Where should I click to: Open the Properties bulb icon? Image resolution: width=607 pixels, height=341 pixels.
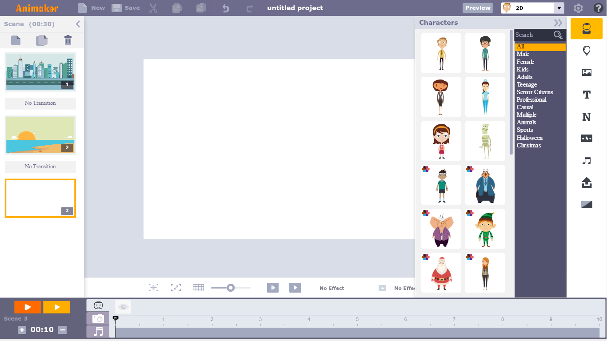(x=587, y=50)
